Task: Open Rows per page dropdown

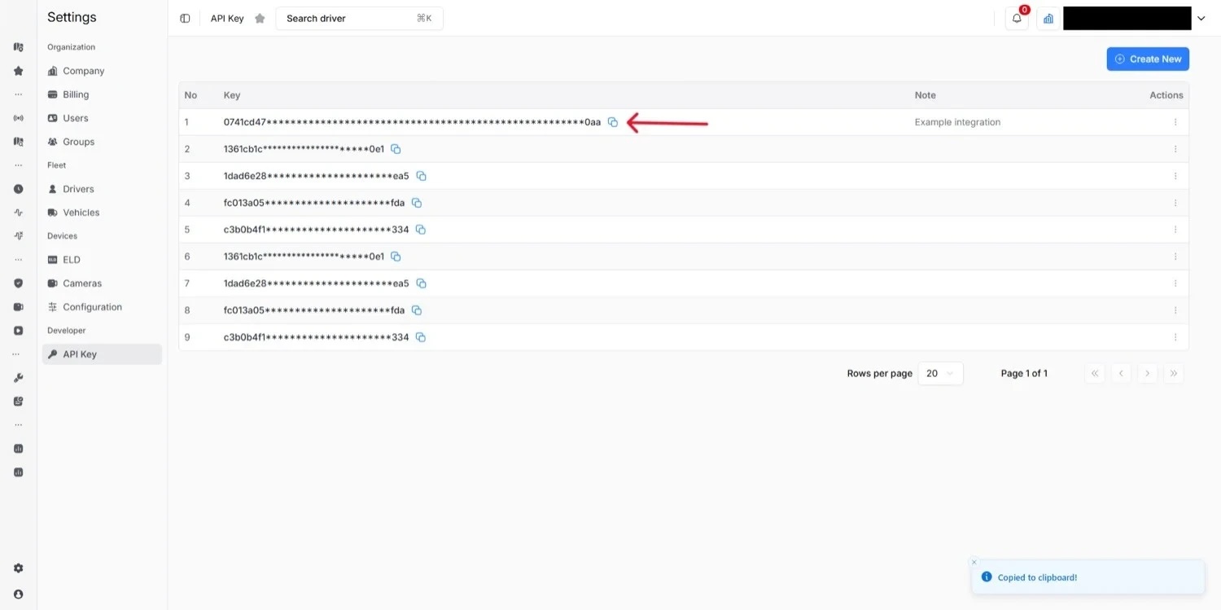Action: pyautogui.click(x=940, y=373)
